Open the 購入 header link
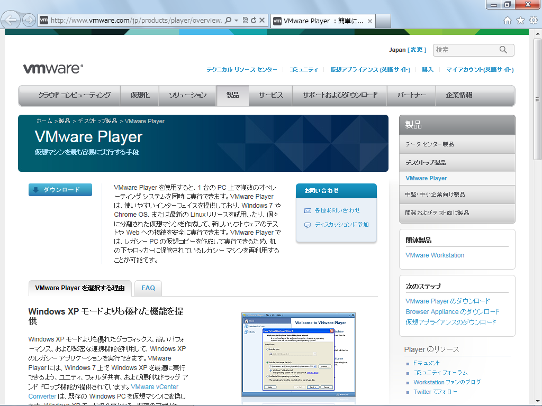Viewport: 542px width, 406px height. point(428,70)
